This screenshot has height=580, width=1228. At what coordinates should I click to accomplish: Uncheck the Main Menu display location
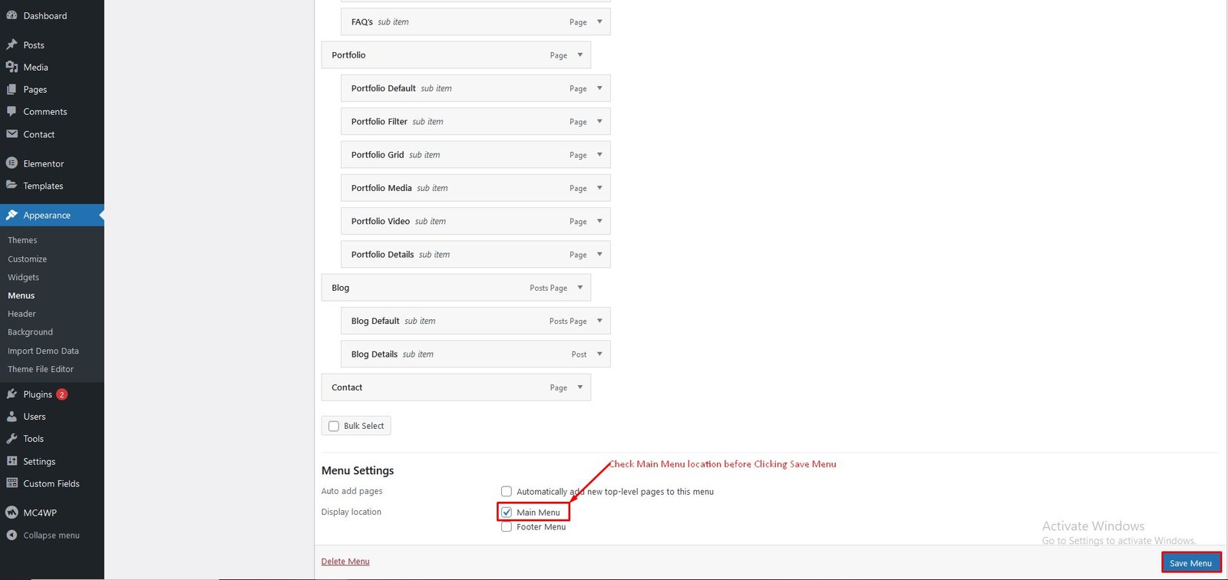tap(507, 512)
